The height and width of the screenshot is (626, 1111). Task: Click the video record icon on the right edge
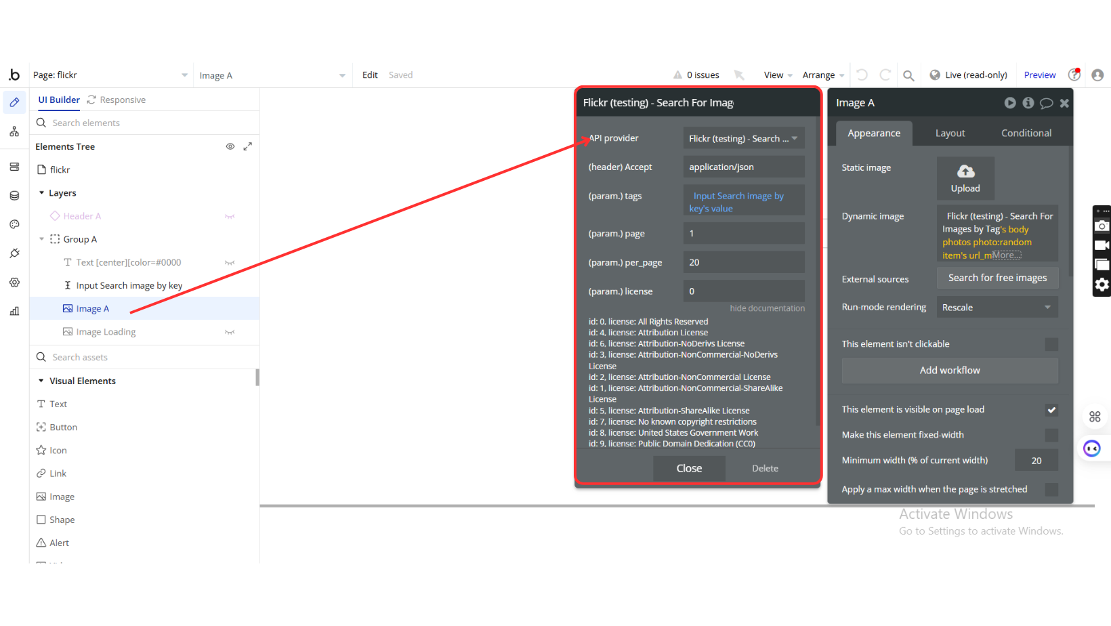1102,245
